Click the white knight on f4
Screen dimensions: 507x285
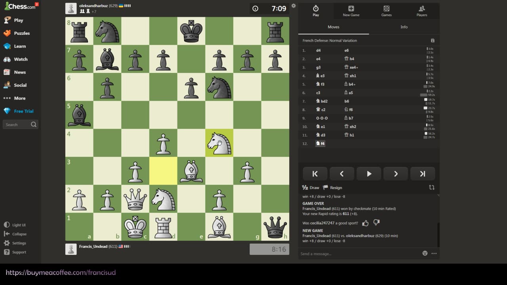tap(219, 142)
